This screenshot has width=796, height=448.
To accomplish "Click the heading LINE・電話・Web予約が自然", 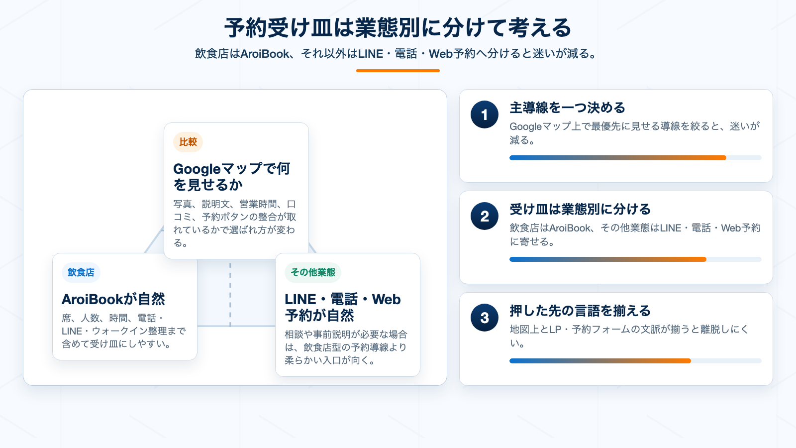I will pyautogui.click(x=343, y=307).
